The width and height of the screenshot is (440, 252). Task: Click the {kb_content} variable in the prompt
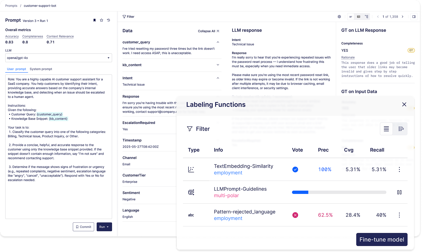(x=58, y=119)
